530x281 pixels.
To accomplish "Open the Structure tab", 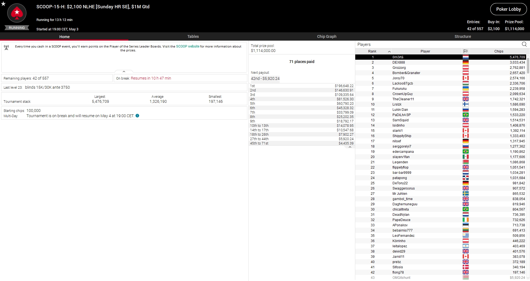I will pyautogui.click(x=463, y=36).
